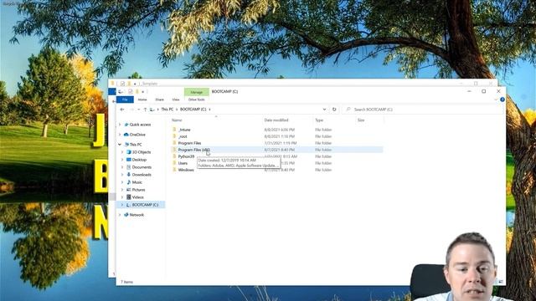Expand the Documents tree node
This screenshot has height=301, width=536.
[x=122, y=167]
